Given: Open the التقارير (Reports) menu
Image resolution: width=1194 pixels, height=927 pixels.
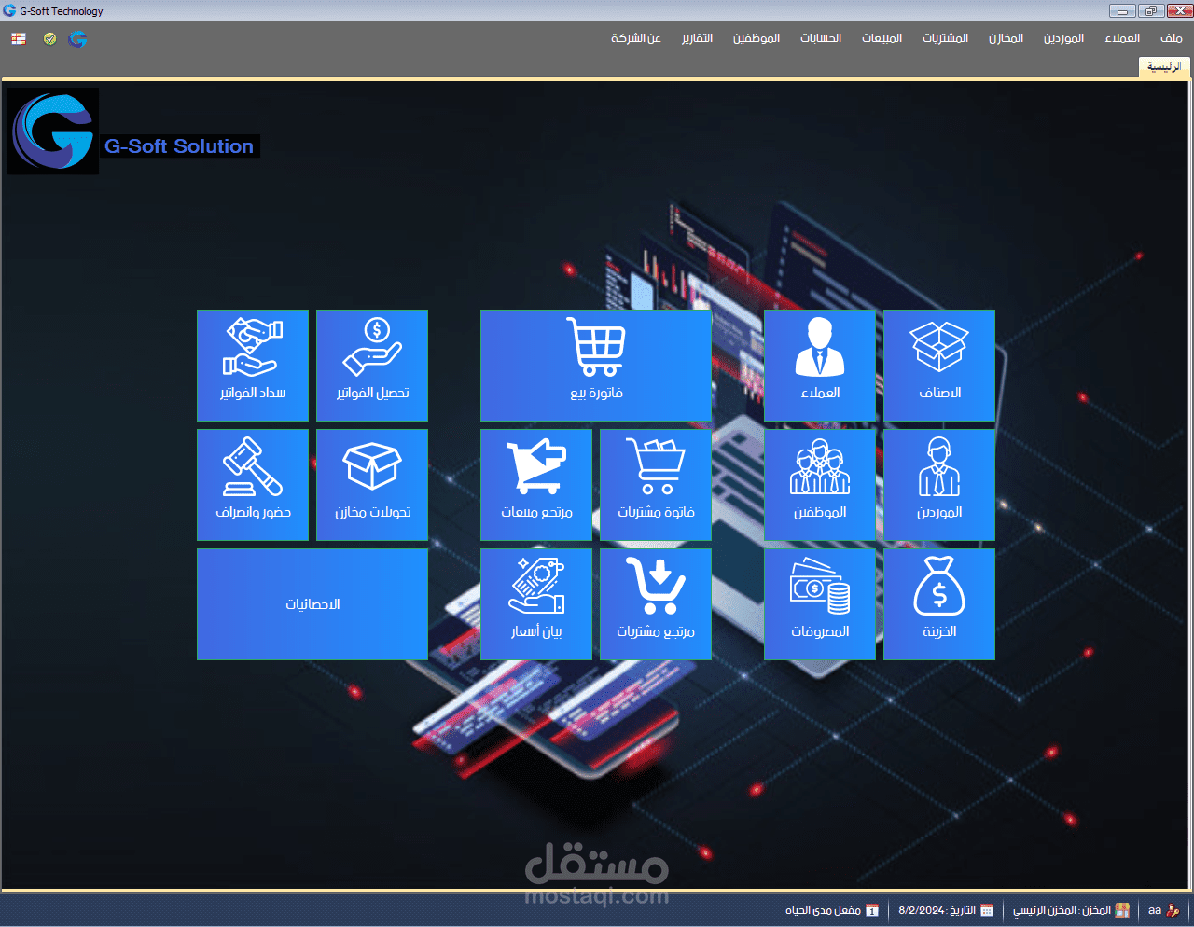Looking at the screenshot, I should tap(697, 38).
